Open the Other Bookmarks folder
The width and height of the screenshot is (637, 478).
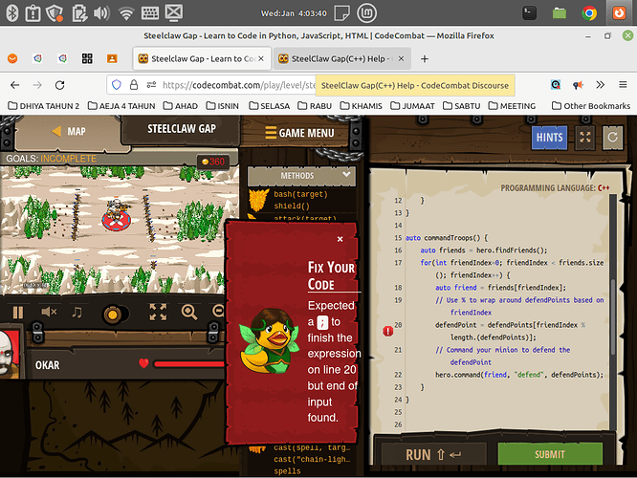591,106
